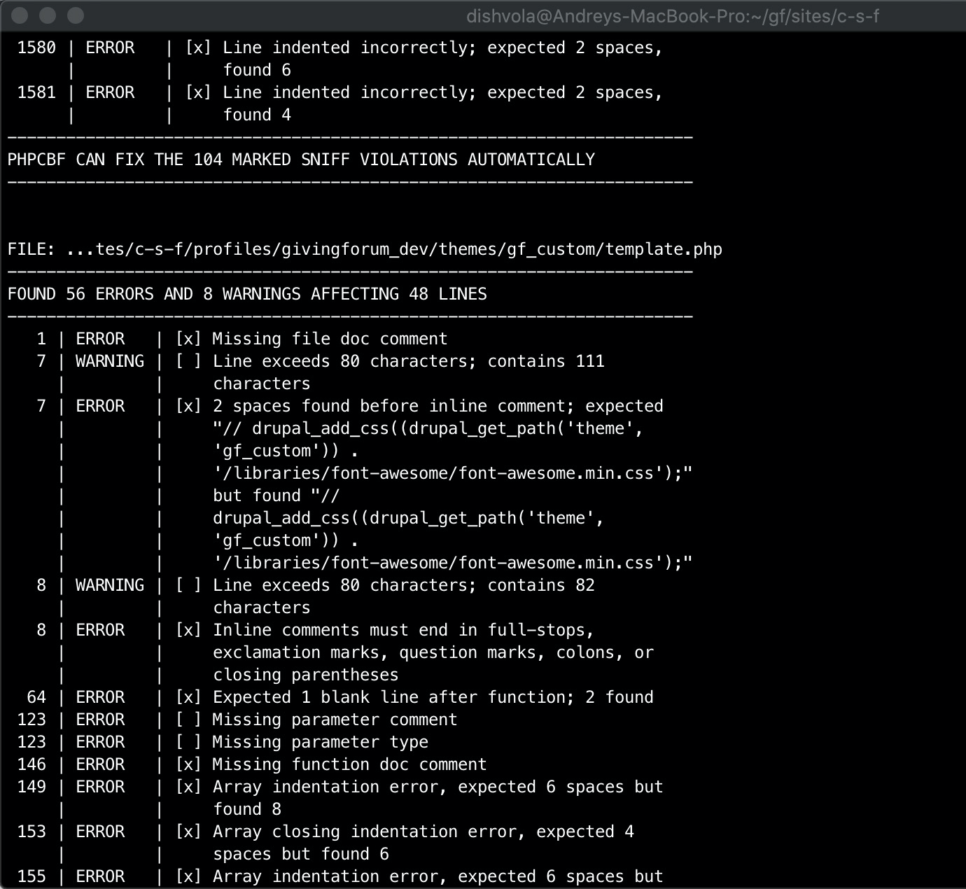Image resolution: width=966 pixels, height=889 pixels.
Task: Click 'Line exceeds 80 characters; contains 111'
Action: 409,361
